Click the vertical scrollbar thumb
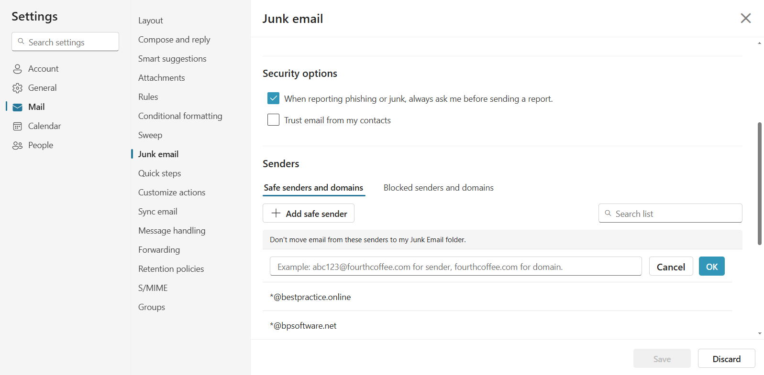Image resolution: width=764 pixels, height=375 pixels. pyautogui.click(x=759, y=183)
